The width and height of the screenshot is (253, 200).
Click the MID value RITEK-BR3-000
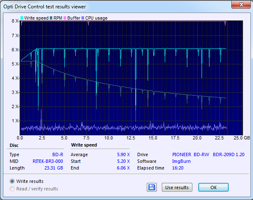tap(48, 161)
